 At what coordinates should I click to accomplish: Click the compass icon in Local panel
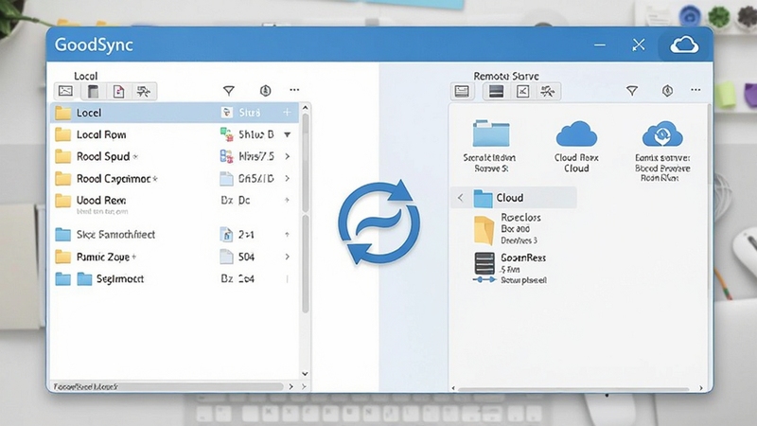point(265,90)
